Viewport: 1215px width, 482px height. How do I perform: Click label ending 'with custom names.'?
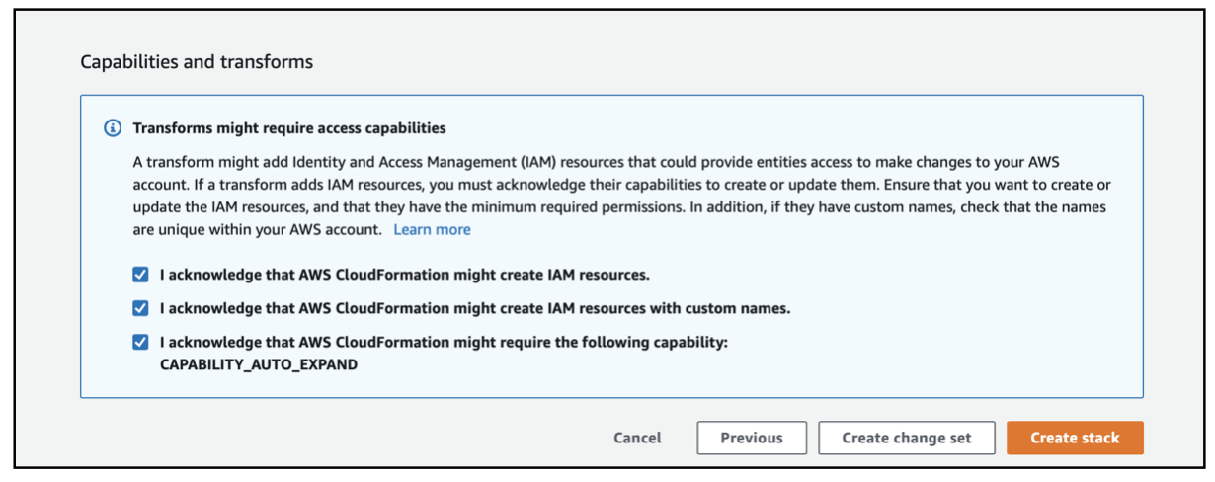[x=475, y=307]
